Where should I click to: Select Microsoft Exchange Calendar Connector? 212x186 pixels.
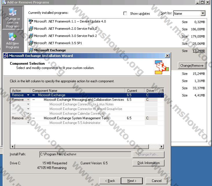pos(77,114)
